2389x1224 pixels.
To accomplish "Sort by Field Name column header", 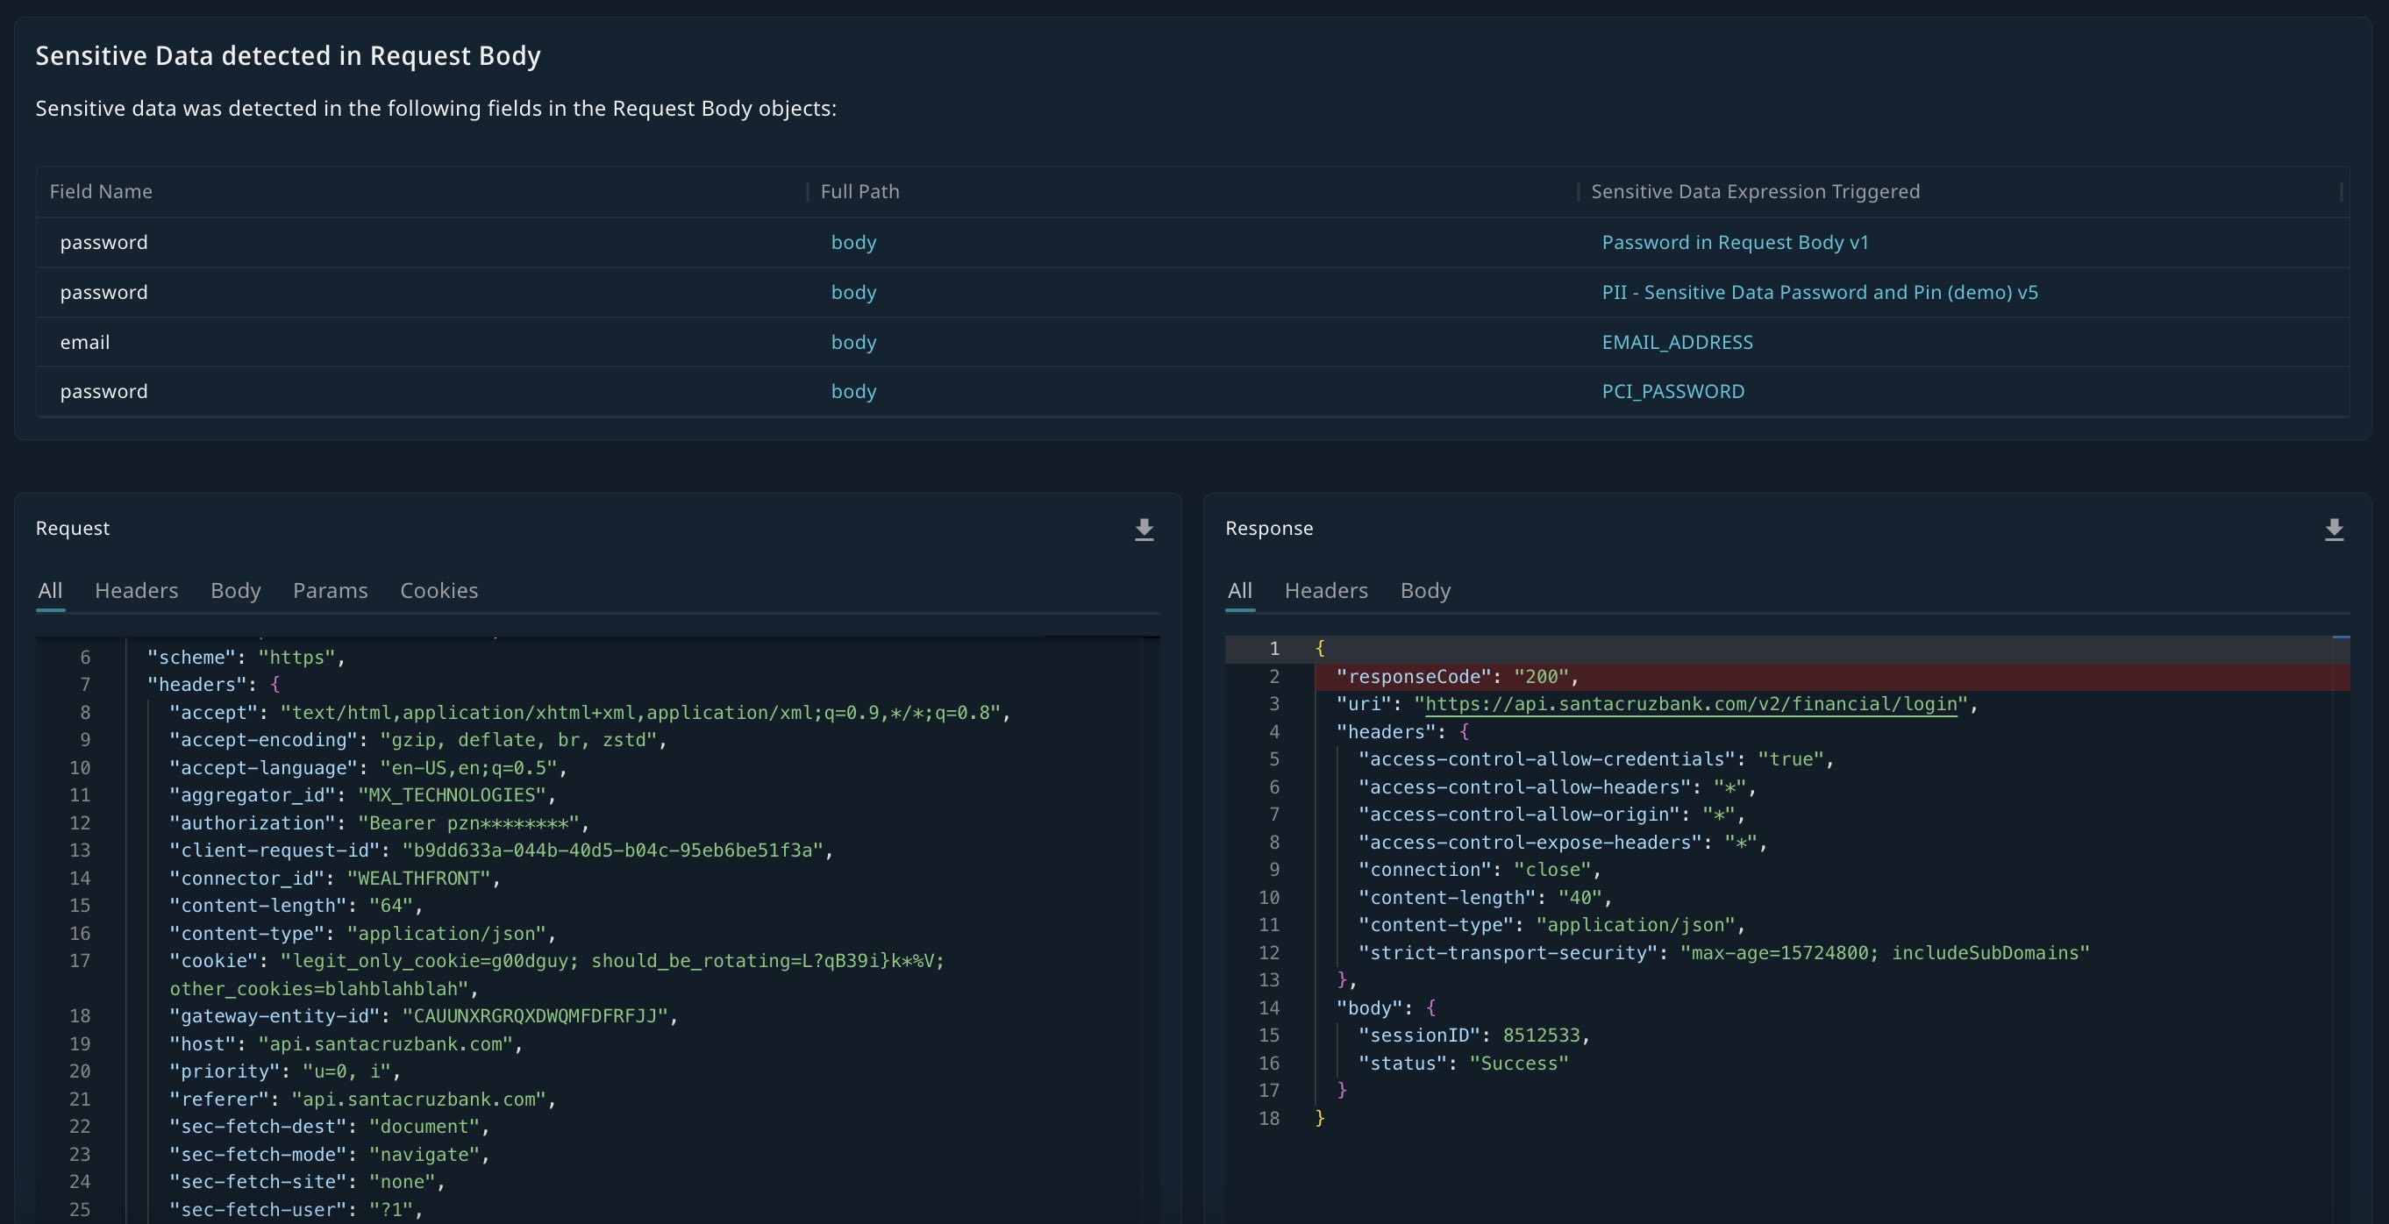I will click(x=101, y=191).
